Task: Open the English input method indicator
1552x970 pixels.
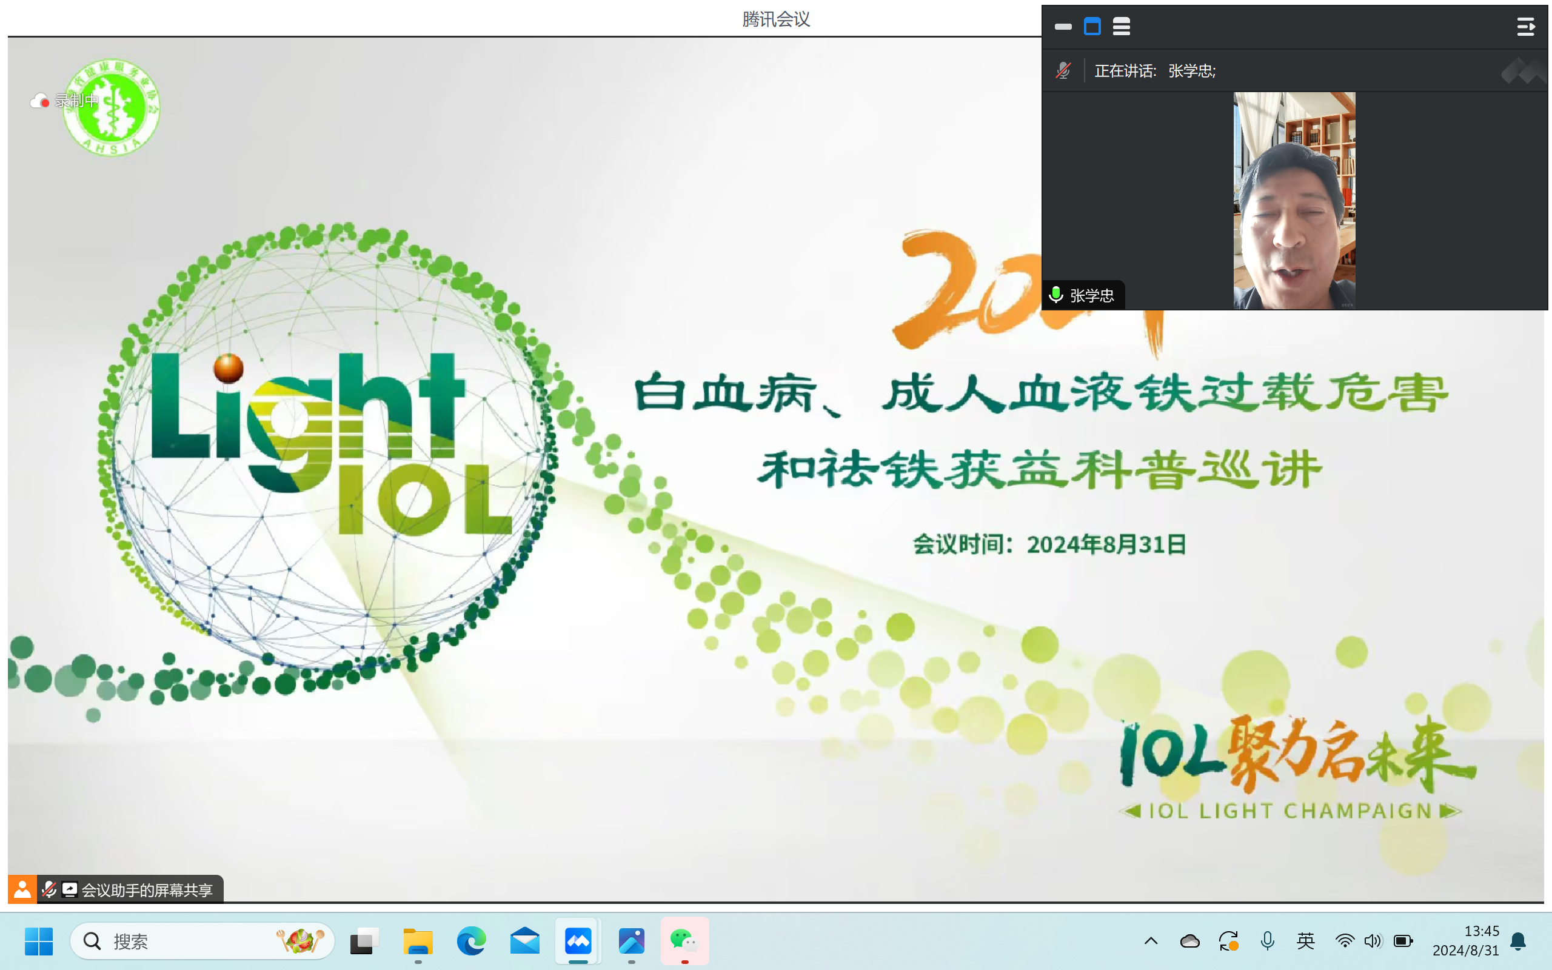Action: coord(1306,941)
